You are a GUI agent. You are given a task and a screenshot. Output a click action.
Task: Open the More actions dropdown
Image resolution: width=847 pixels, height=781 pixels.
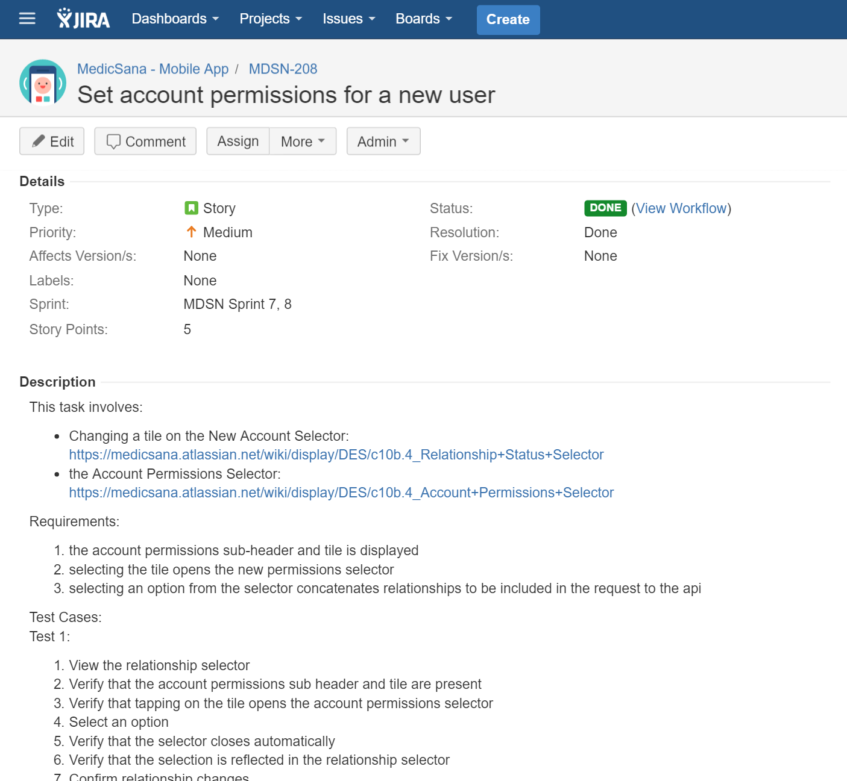click(303, 142)
